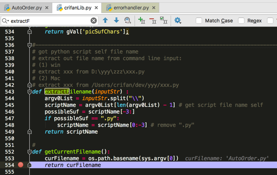Viewport: 277px width, 175px height.
Task: Open search history magnifier dropdown
Action: point(5,21)
